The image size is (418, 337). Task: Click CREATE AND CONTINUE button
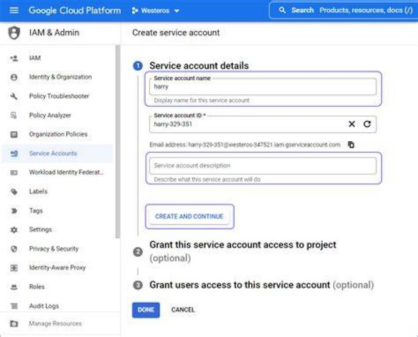click(189, 216)
